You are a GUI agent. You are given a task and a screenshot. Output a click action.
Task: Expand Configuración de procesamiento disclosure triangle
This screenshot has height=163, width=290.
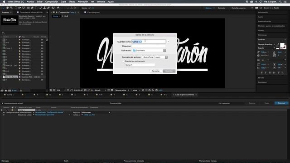pos(4,112)
